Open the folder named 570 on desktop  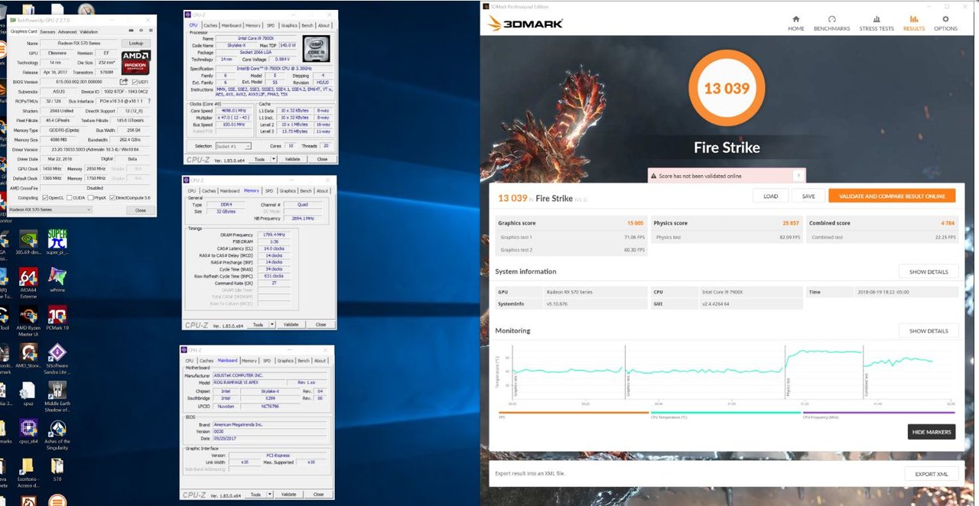pos(57,469)
